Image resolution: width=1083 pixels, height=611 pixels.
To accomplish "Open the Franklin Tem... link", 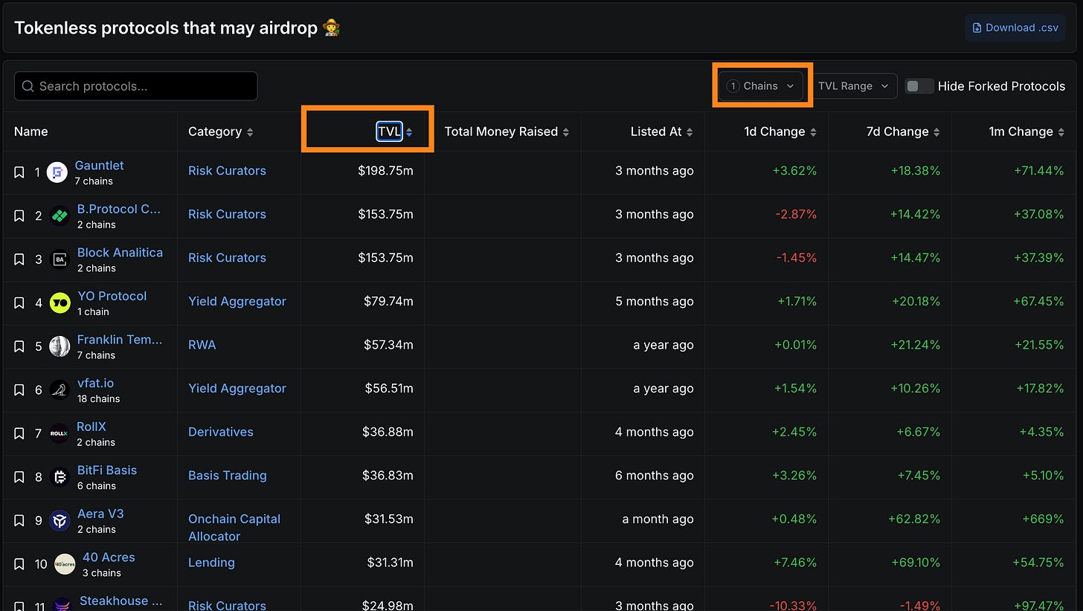I will click(x=120, y=339).
